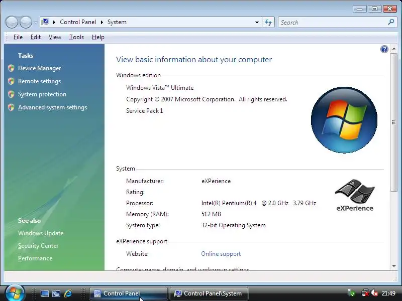Click the Back navigation button
This screenshot has height=301, width=402.
pos(12,22)
